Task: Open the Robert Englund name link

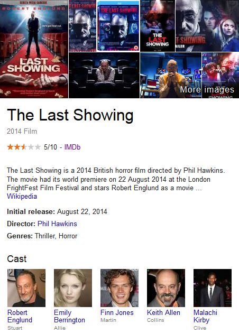Action: [20, 316]
